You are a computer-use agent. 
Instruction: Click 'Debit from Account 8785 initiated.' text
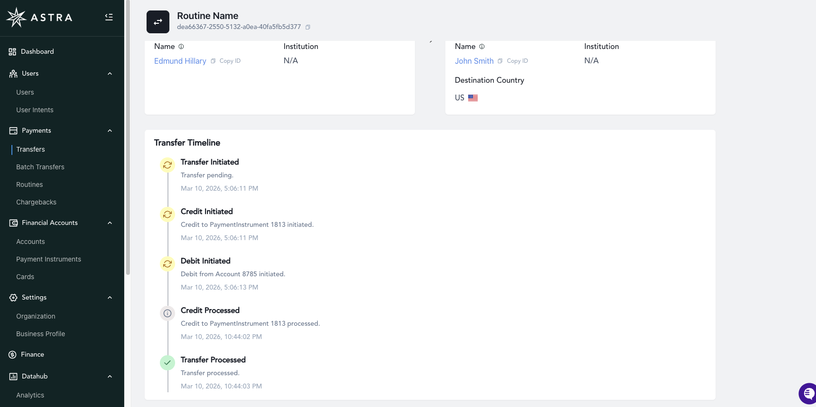233,274
